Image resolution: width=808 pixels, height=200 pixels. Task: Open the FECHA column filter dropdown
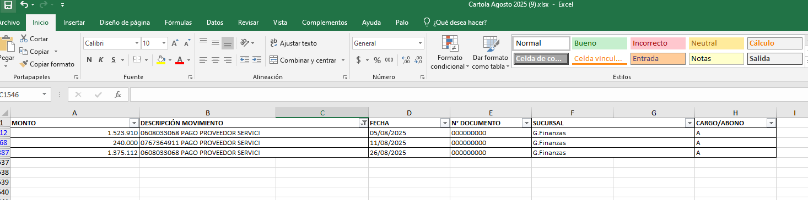tap(445, 123)
